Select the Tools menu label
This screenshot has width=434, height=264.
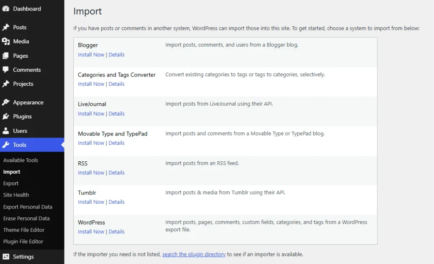pos(19,145)
